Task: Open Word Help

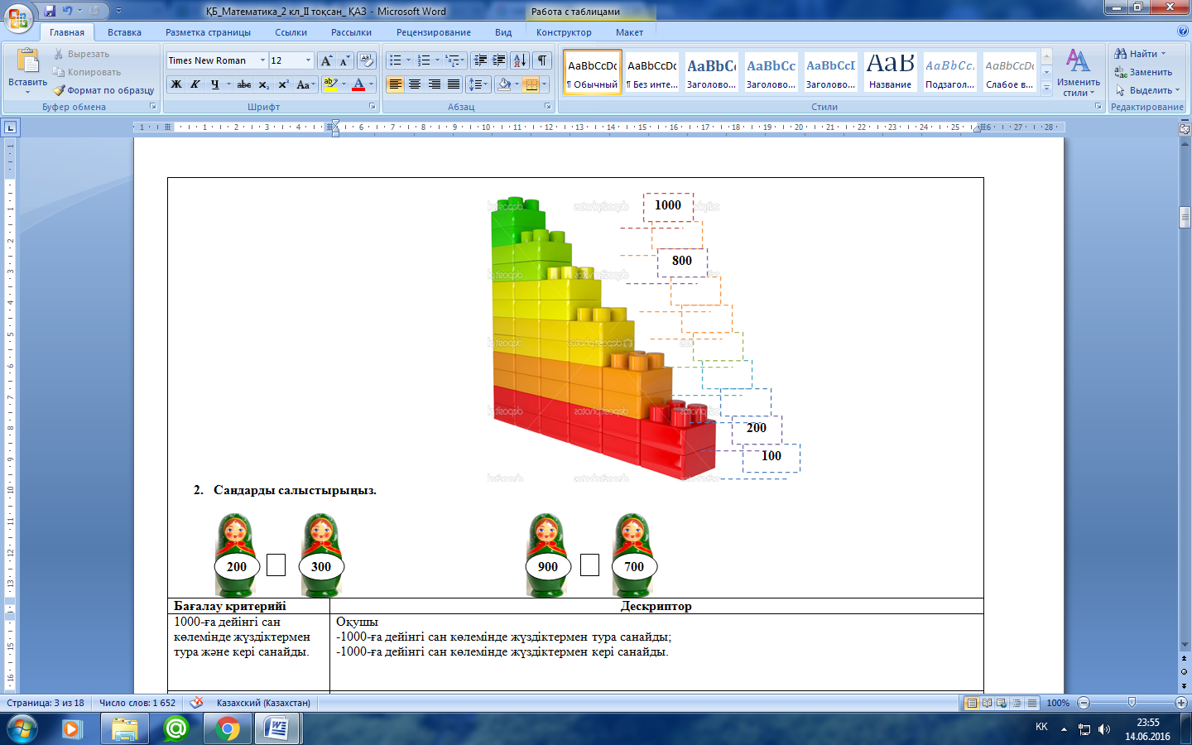Action: tap(1182, 31)
